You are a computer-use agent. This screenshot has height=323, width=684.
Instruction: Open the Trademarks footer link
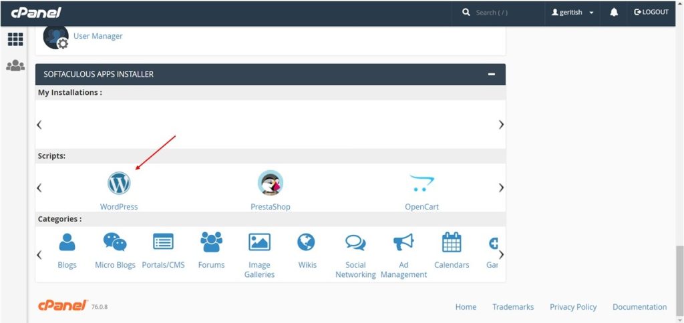pos(513,307)
